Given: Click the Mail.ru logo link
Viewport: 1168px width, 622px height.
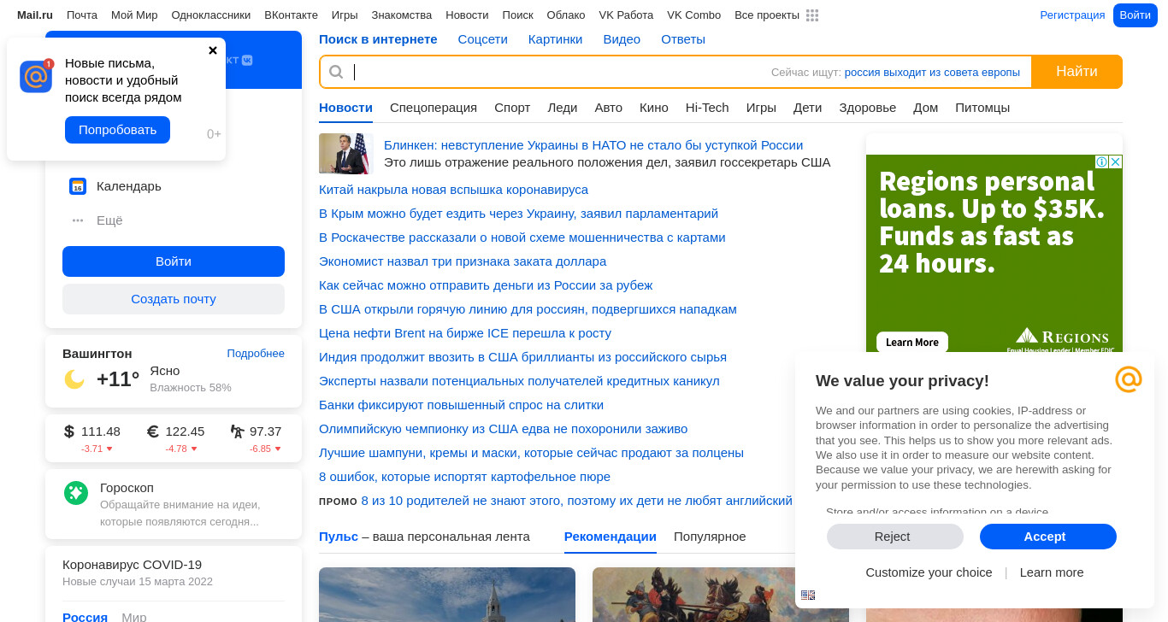Looking at the screenshot, I should click(35, 15).
